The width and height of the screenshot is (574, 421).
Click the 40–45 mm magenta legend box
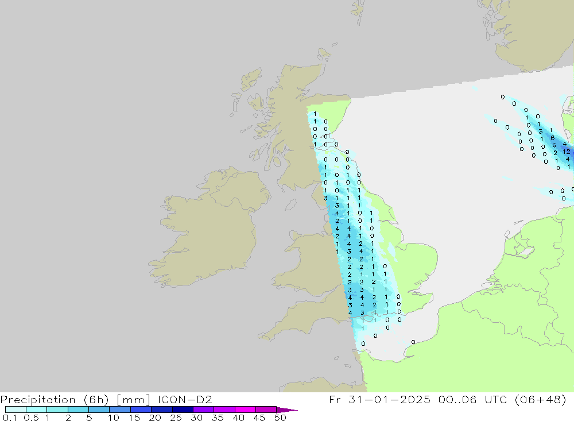click(x=245, y=410)
